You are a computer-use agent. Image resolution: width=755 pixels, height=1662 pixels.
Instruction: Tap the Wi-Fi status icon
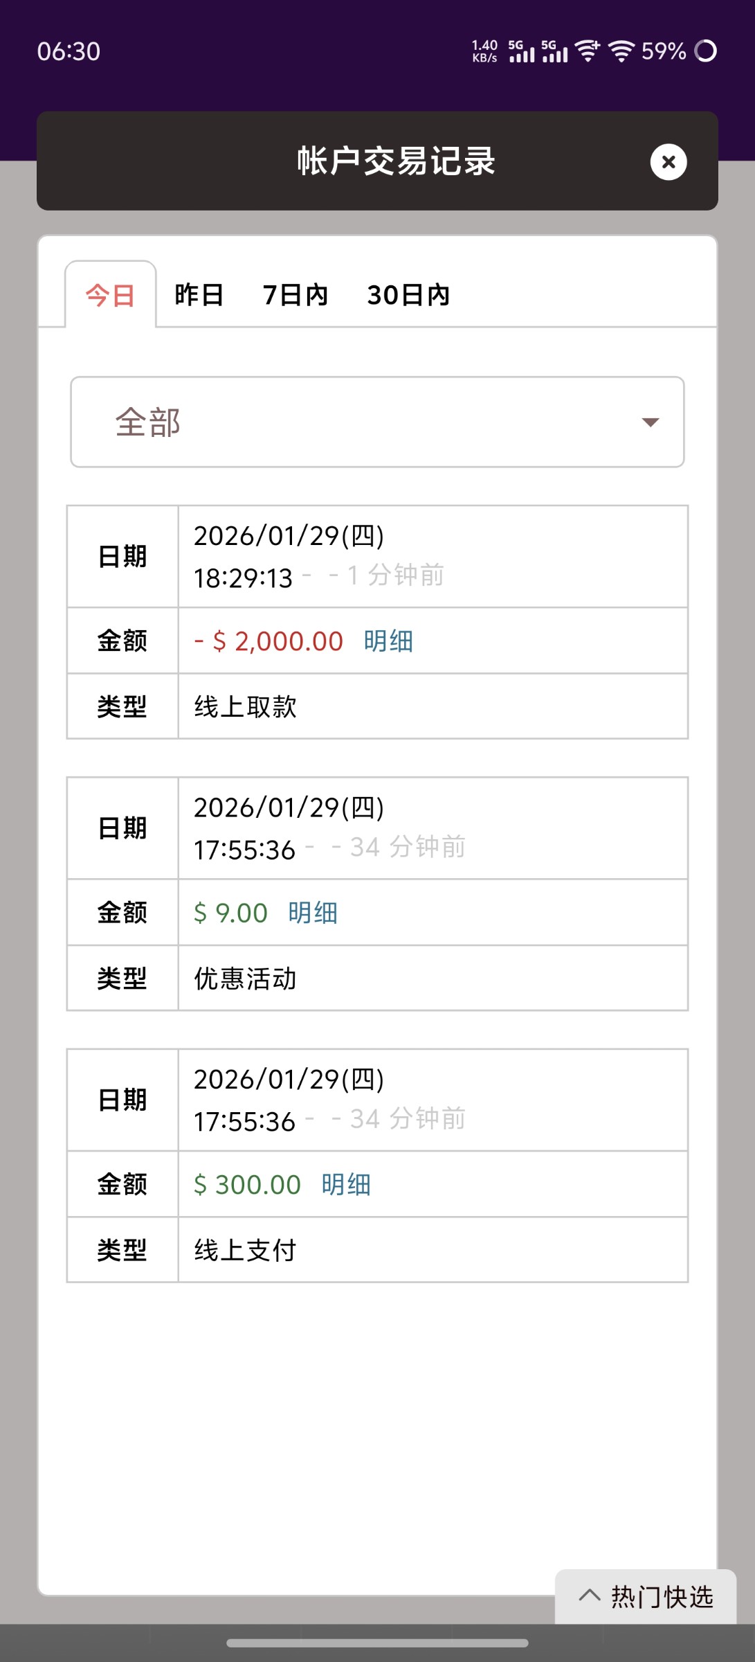[x=621, y=51]
